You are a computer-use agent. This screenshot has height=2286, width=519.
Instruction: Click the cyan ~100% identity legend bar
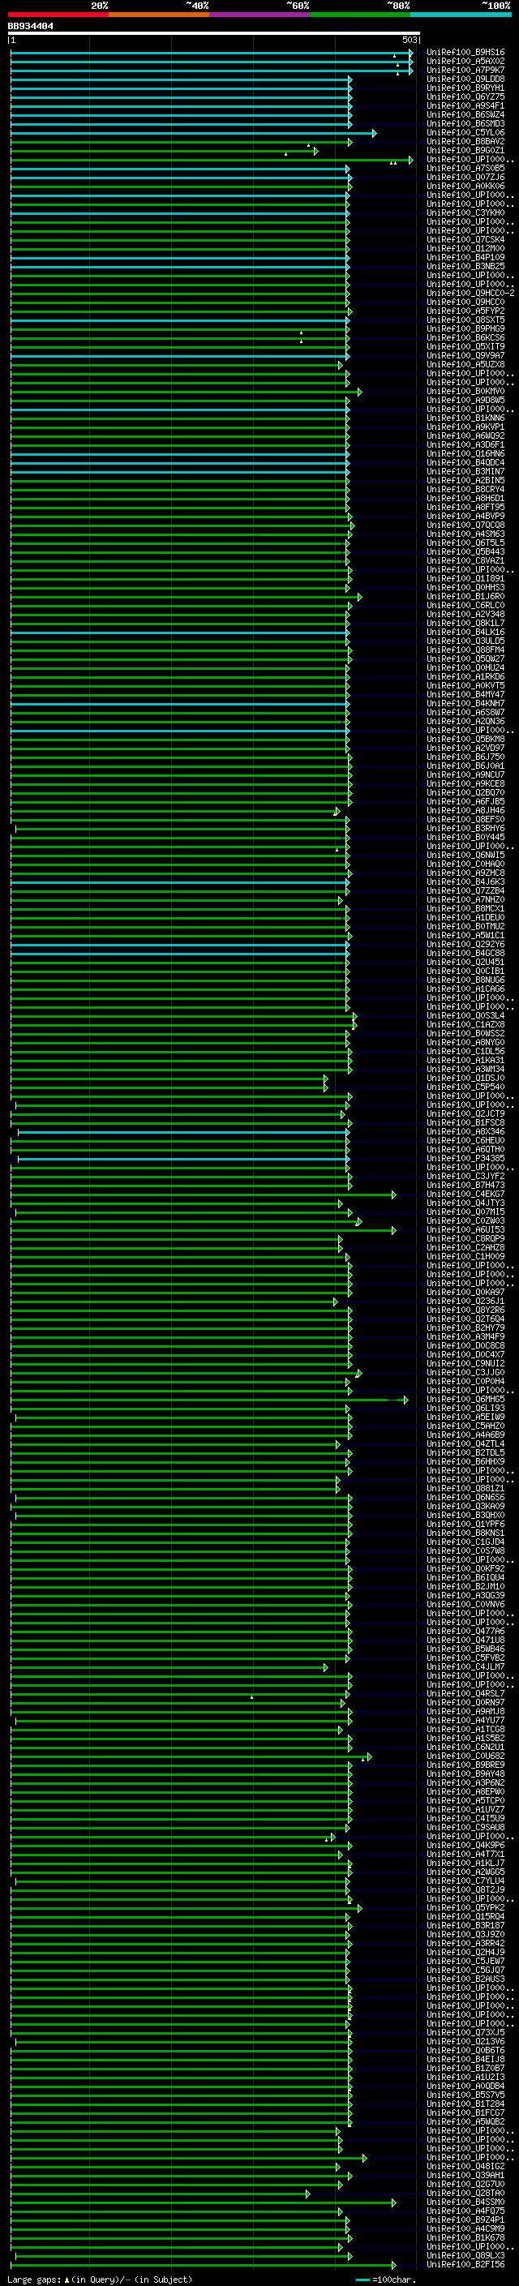461,15
